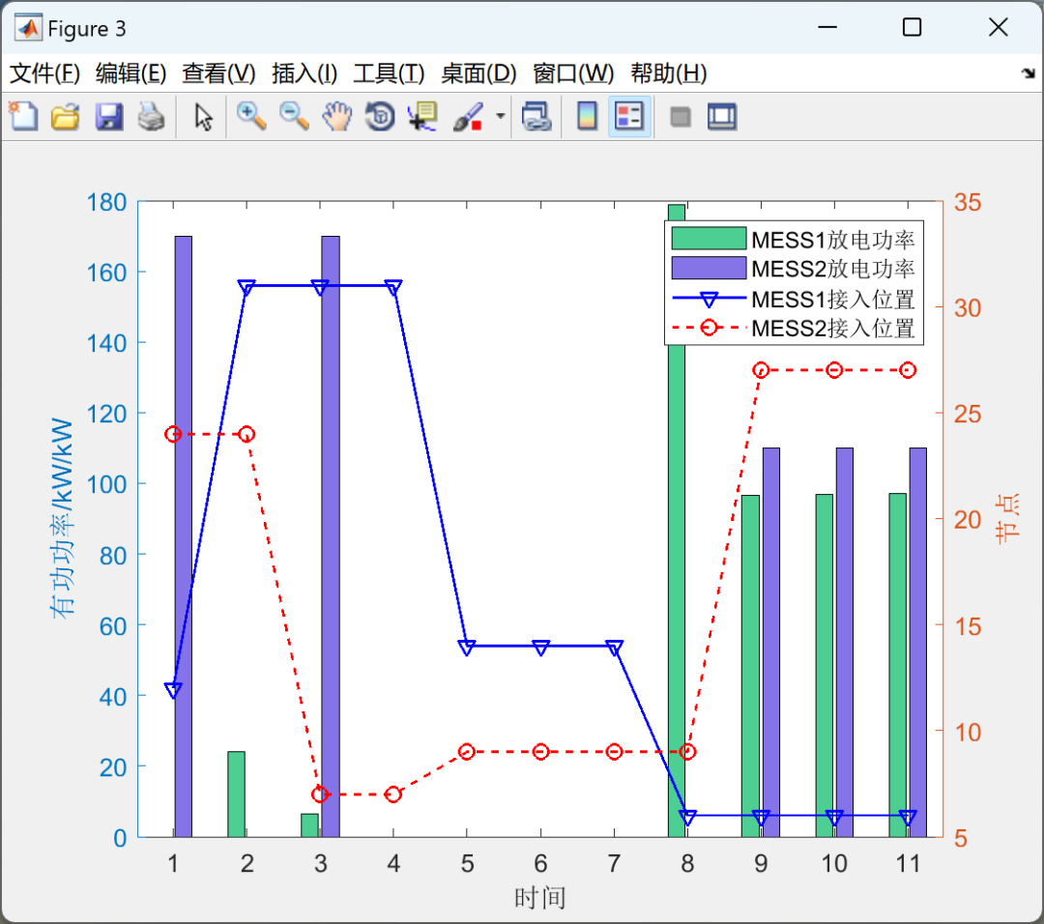Toggle the Insert Legend button
1044x924 pixels.
coord(629,117)
